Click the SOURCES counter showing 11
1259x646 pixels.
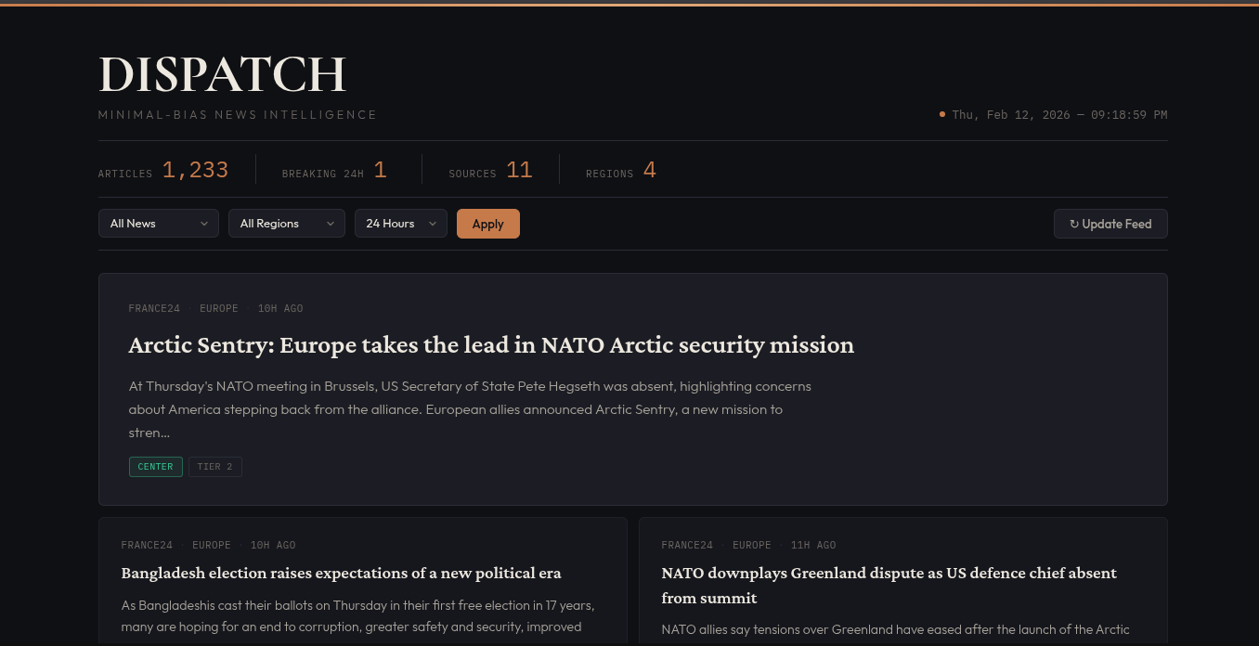pyautogui.click(x=490, y=170)
